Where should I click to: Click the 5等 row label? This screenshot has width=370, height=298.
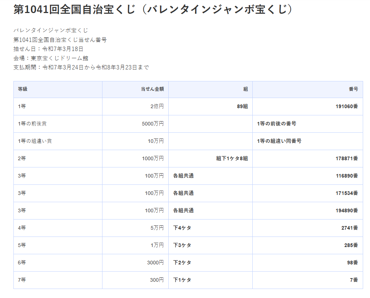[22, 245]
